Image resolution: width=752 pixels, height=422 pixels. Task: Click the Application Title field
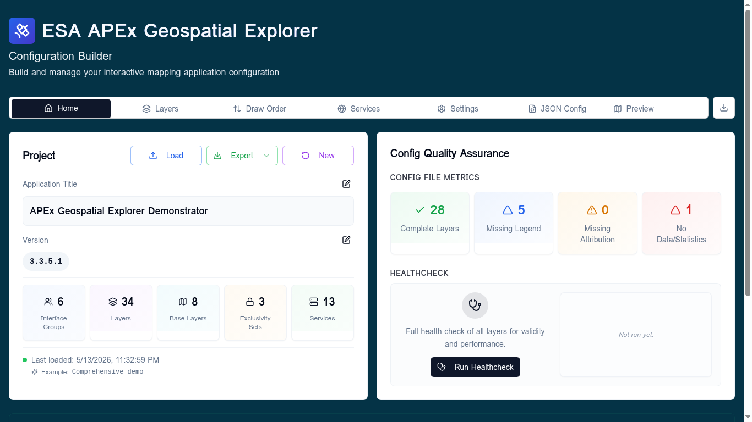tap(188, 211)
